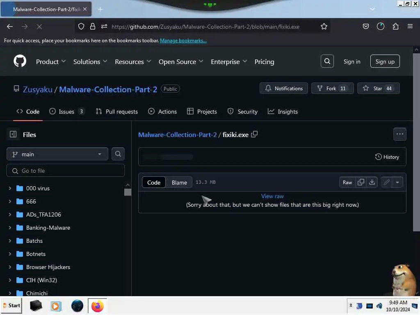Fork the repository with Fork button
This screenshot has height=315, width=420.
[x=332, y=88]
